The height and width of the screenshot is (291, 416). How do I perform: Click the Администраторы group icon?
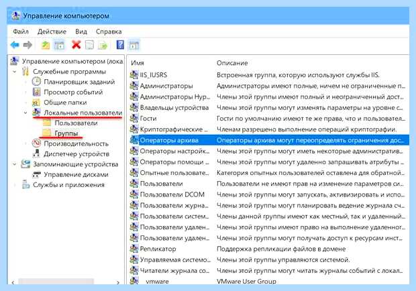coord(134,86)
